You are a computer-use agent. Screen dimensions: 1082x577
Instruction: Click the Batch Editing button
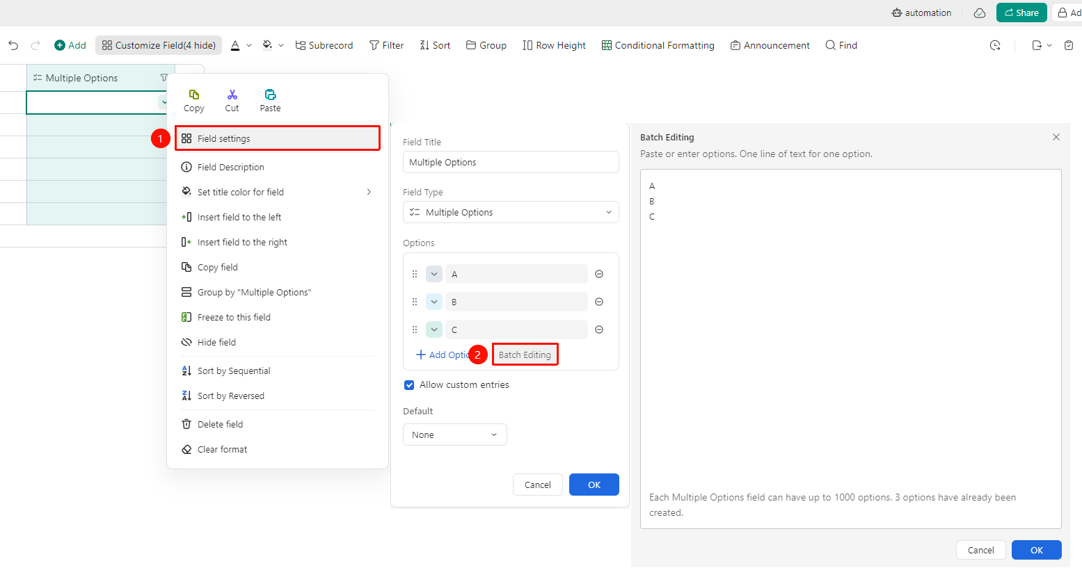[x=525, y=355]
